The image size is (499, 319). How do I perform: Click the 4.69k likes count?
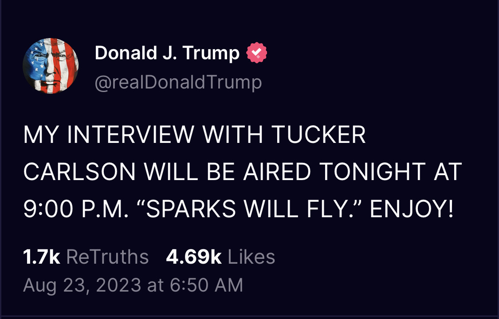193,257
